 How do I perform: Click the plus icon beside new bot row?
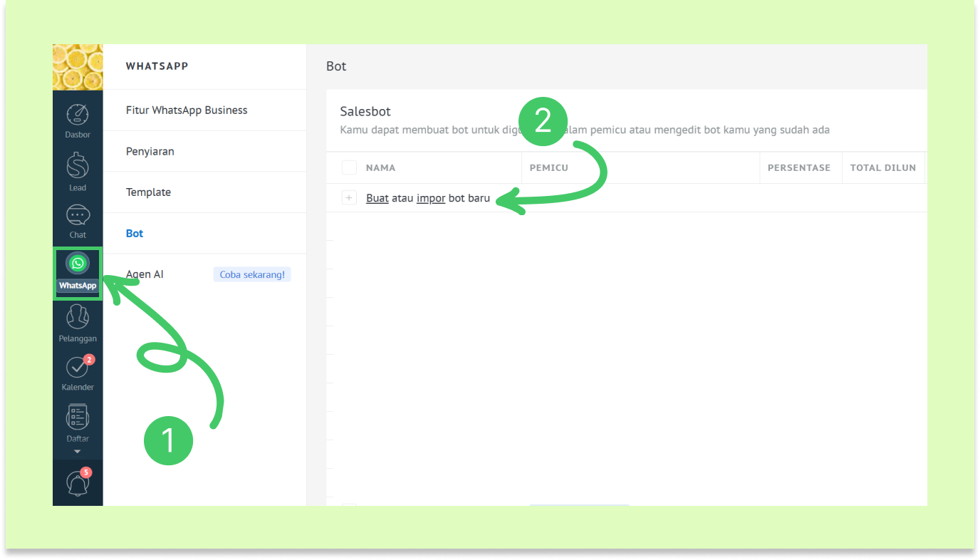[x=349, y=198]
